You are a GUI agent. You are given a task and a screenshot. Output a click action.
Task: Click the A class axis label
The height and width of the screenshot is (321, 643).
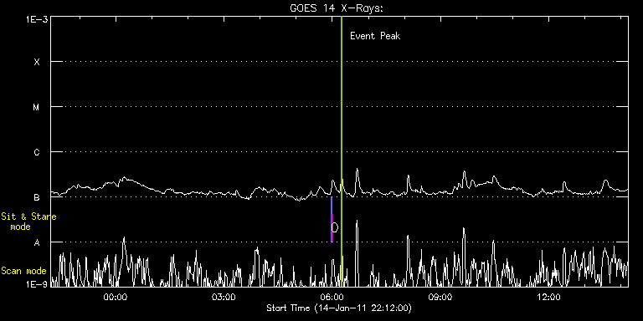pos(37,242)
